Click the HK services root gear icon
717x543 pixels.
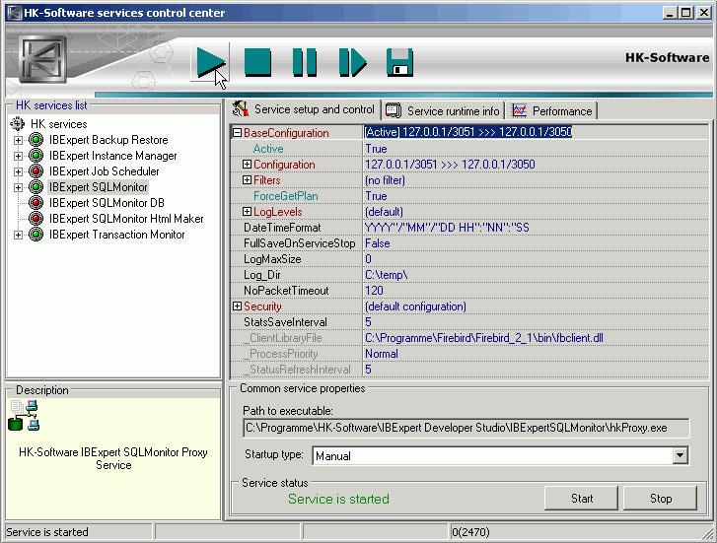(18, 124)
